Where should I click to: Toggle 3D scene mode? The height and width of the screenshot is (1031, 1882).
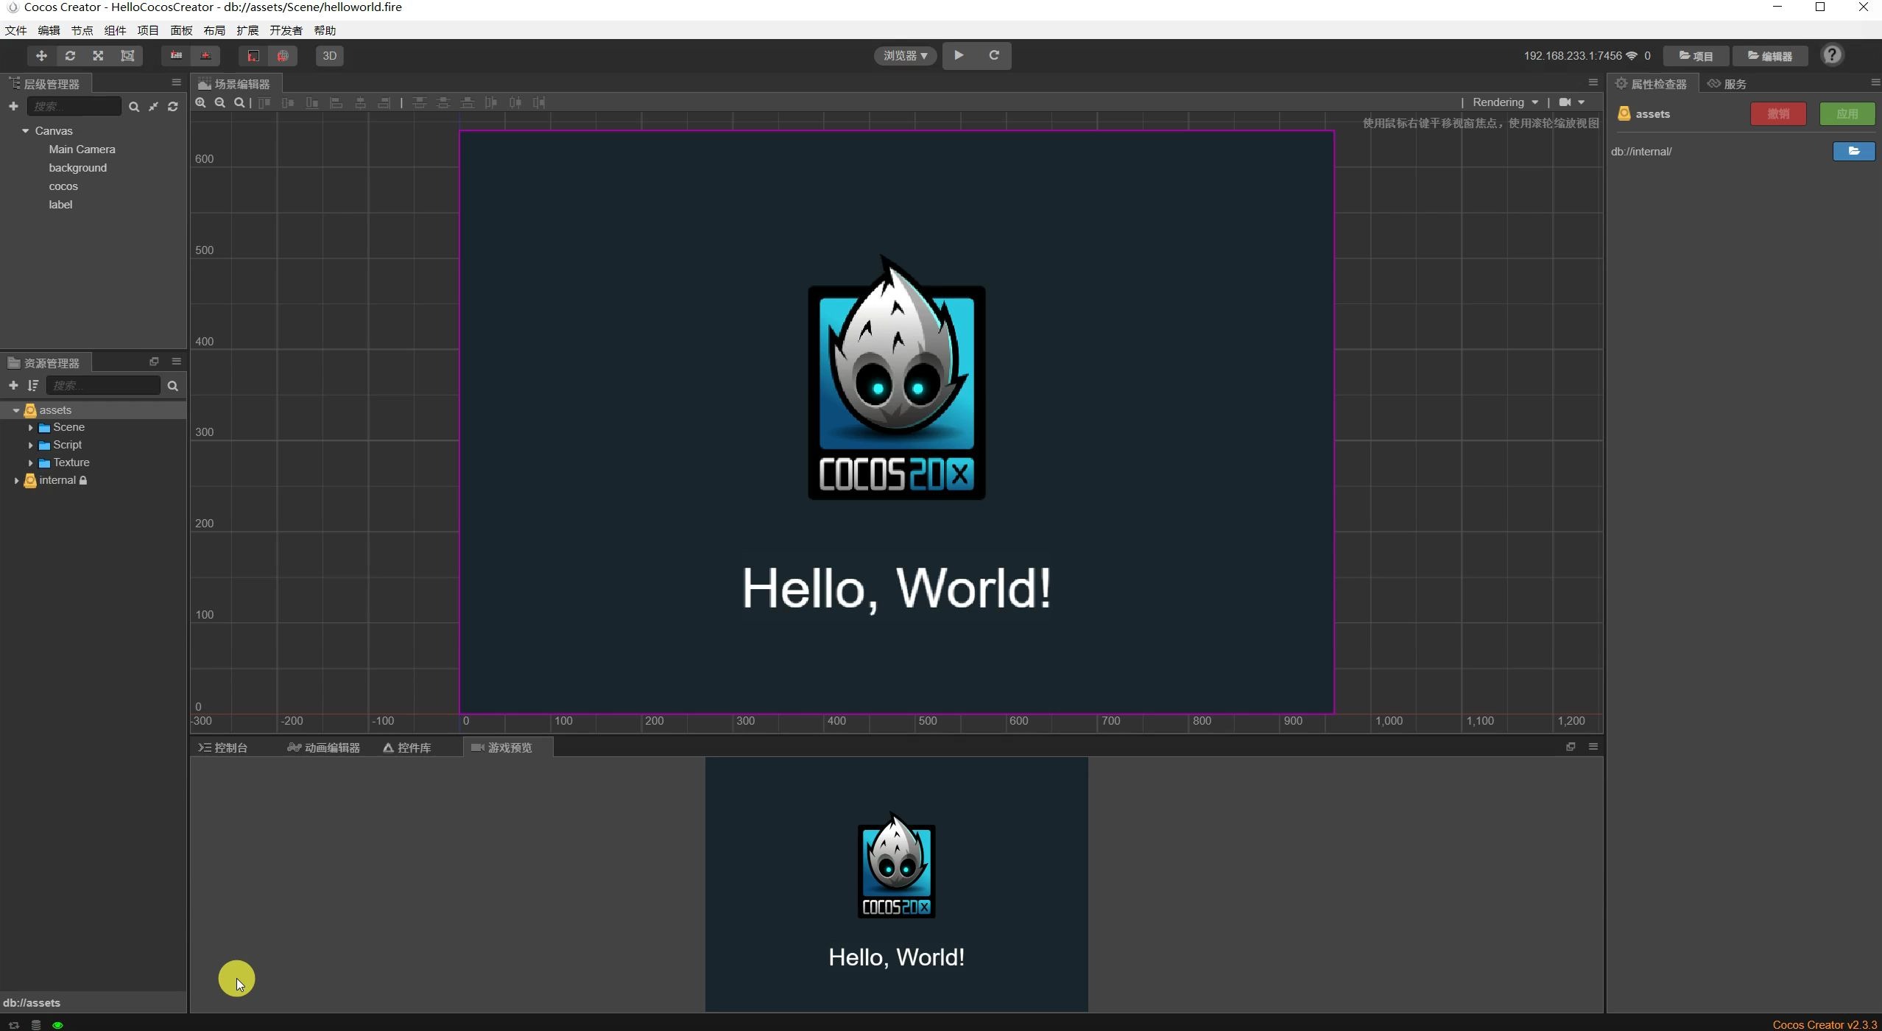(329, 56)
